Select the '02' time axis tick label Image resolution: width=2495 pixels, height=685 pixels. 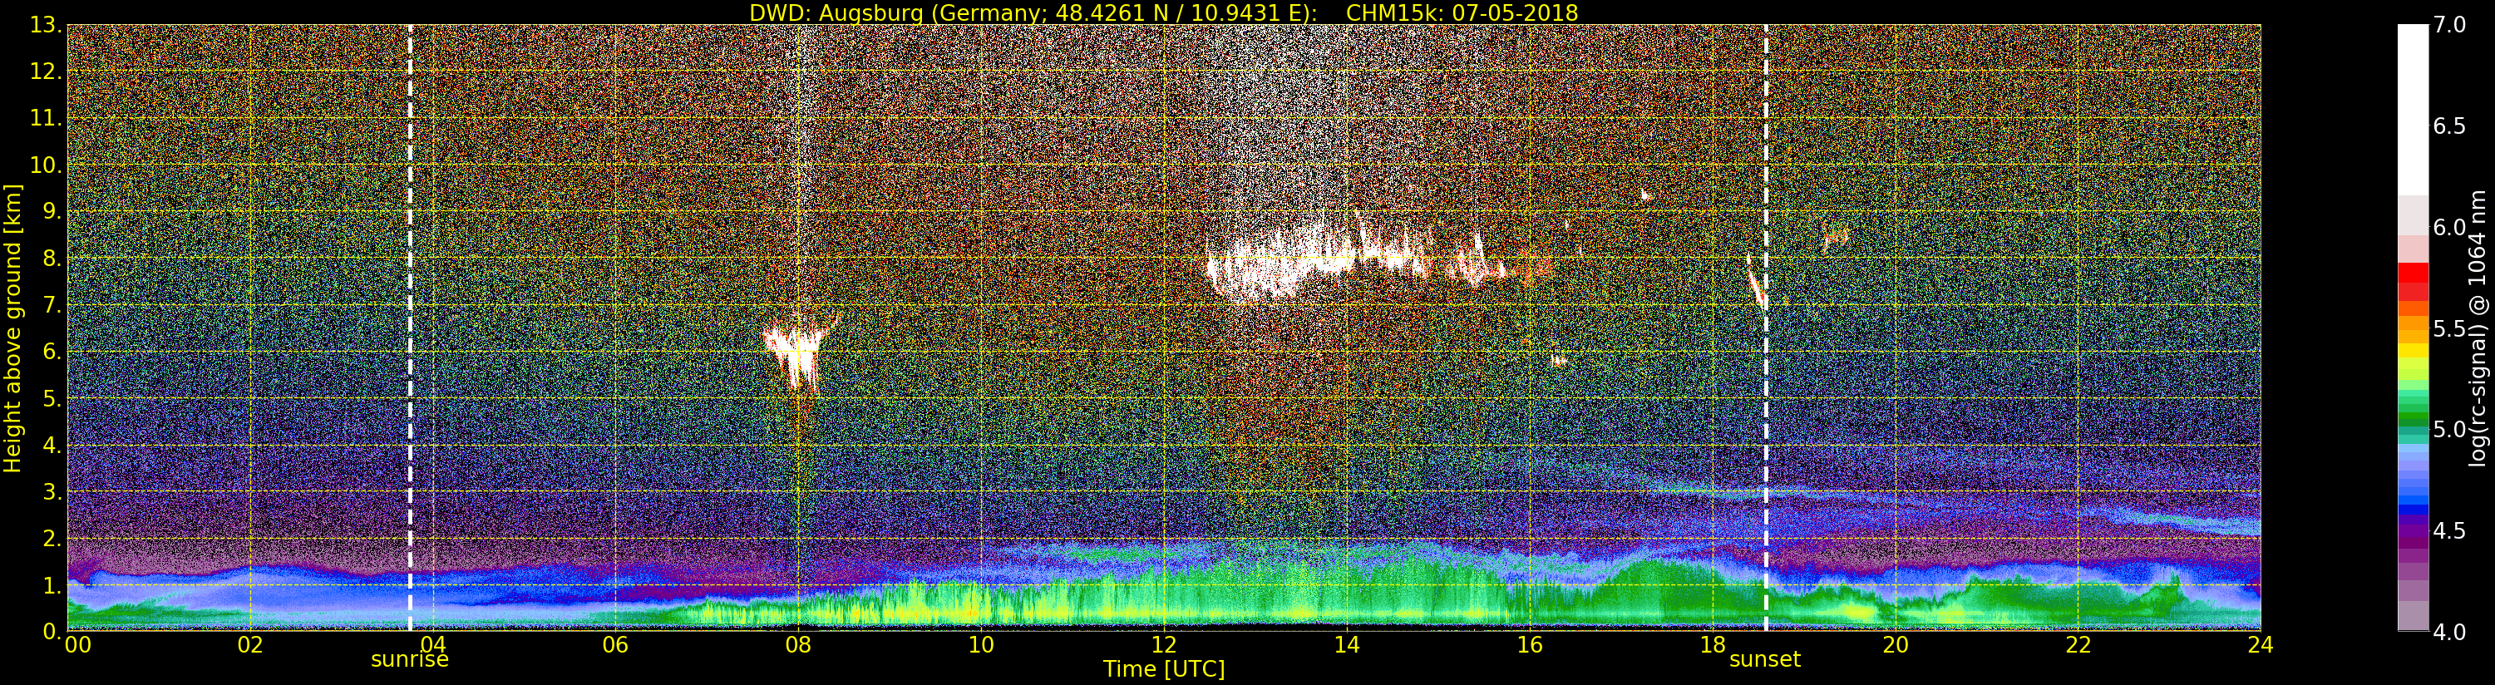click(250, 645)
